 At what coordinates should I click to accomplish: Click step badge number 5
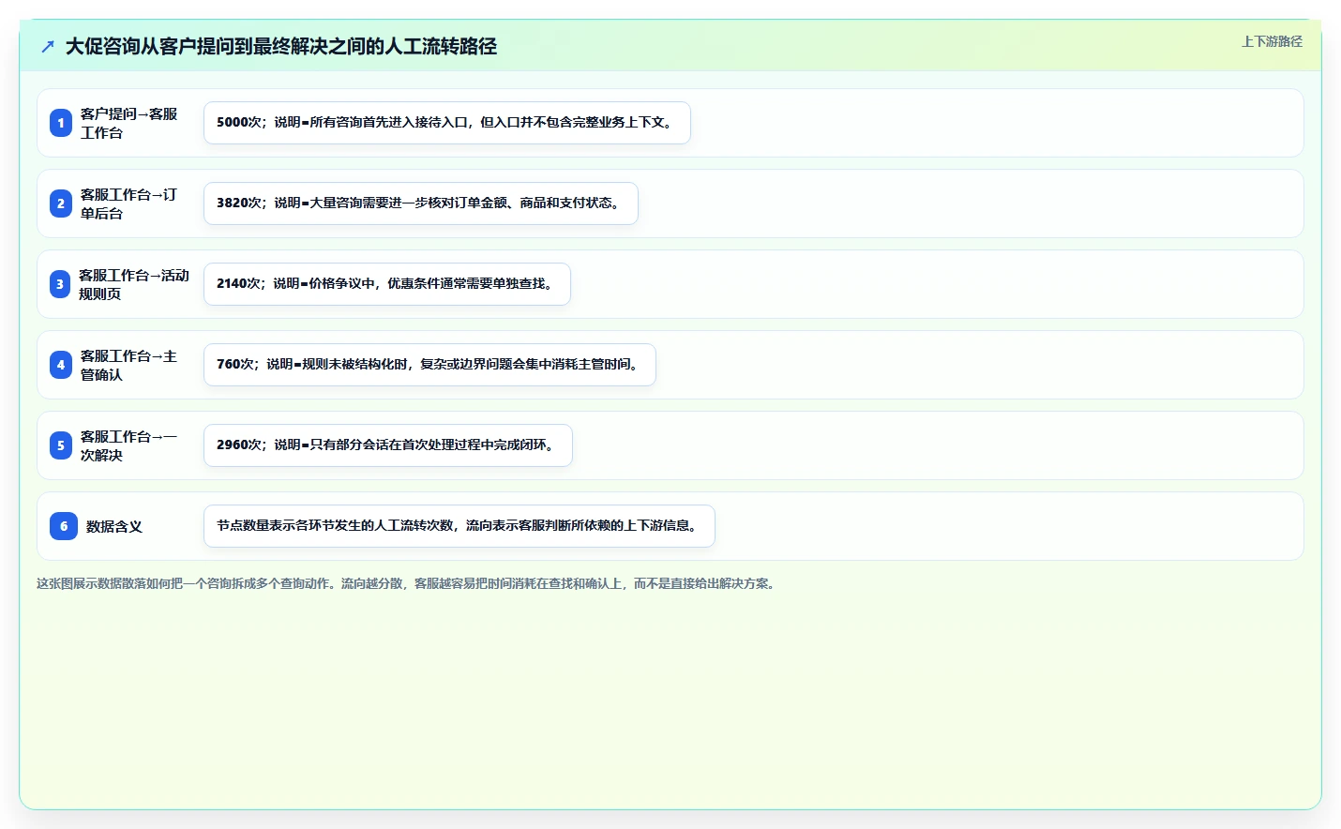tap(61, 445)
